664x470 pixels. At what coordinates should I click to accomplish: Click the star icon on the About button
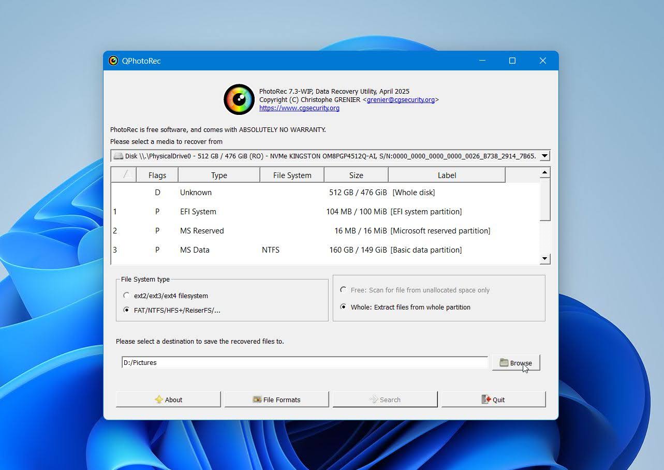(x=159, y=399)
